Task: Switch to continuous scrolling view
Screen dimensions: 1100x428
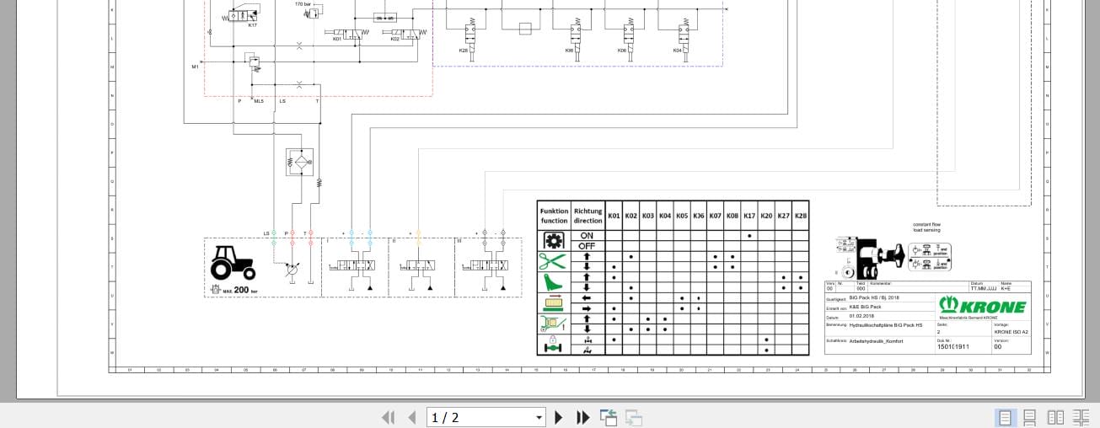Action: 1030,417
